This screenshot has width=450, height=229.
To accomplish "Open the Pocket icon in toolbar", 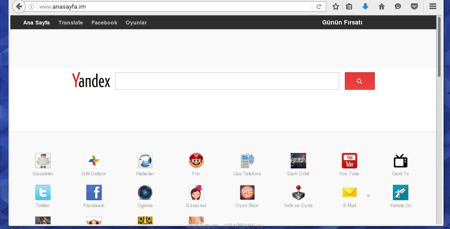I will pyautogui.click(x=414, y=6).
